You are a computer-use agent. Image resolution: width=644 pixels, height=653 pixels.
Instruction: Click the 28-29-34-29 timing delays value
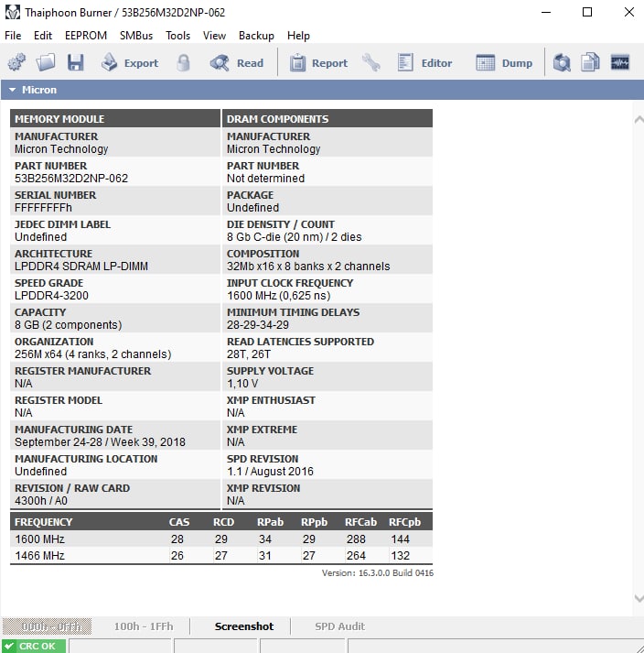(258, 325)
